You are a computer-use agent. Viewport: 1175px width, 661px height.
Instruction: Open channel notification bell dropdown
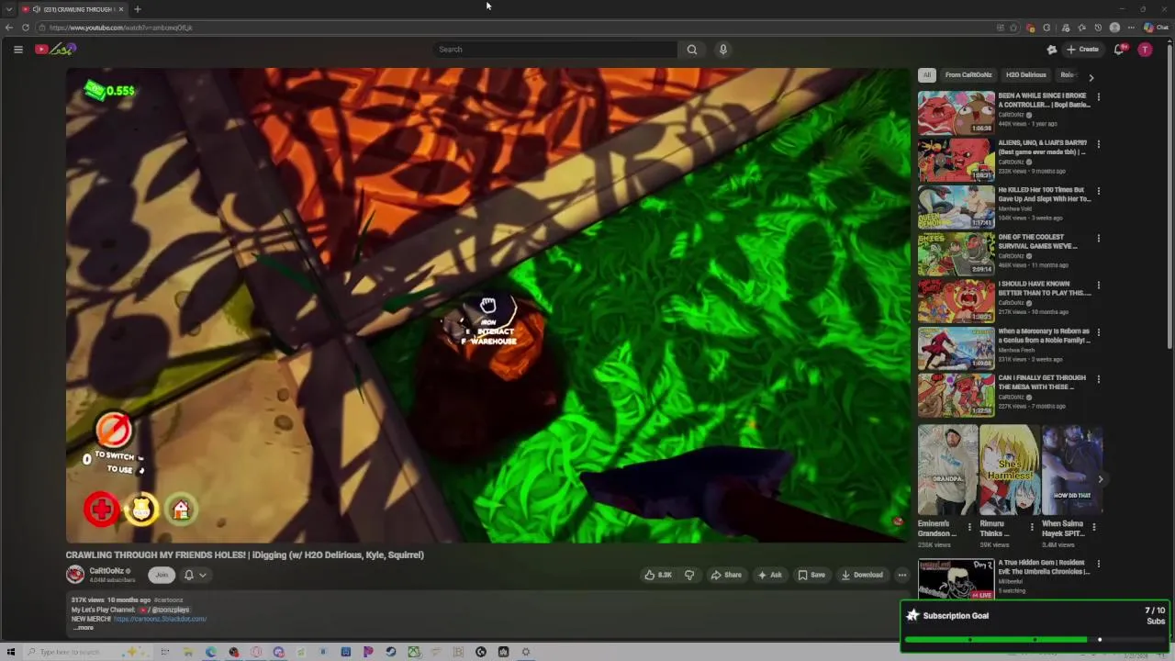[x=195, y=575]
